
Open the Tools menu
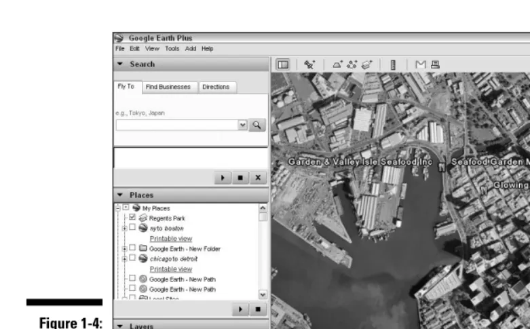(x=172, y=49)
